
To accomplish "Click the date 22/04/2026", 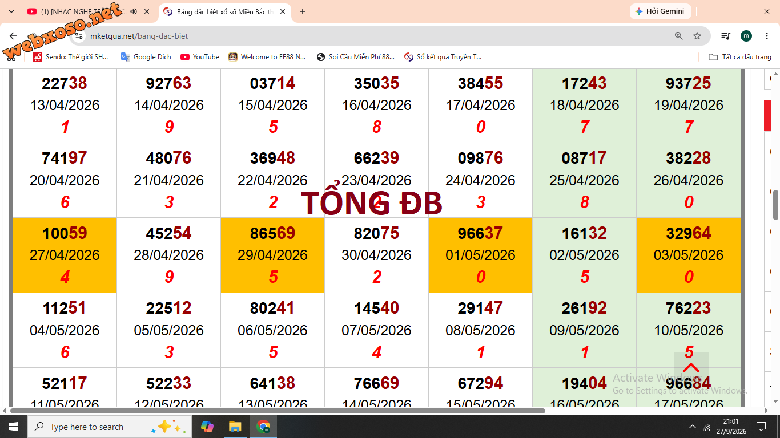I will (272, 180).
